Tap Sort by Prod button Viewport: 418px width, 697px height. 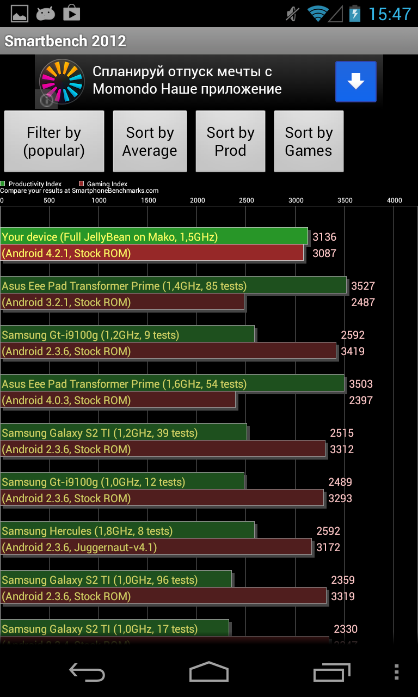click(x=230, y=142)
